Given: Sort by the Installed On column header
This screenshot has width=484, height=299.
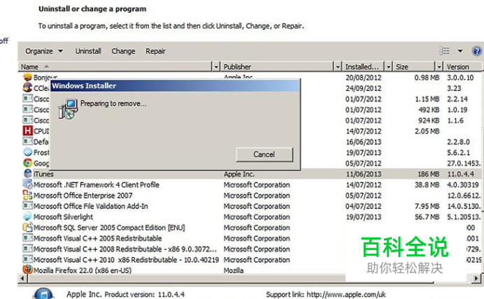Looking at the screenshot, I should click(363, 67).
